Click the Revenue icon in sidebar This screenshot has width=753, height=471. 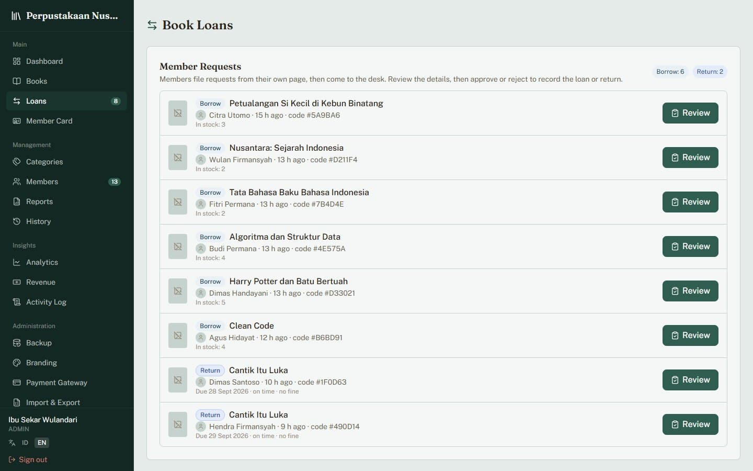pyautogui.click(x=17, y=282)
